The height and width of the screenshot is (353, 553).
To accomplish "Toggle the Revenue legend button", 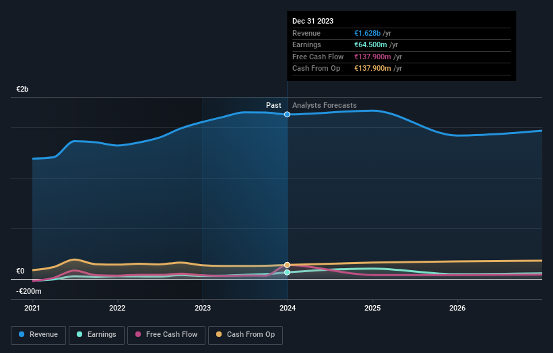I will 38,335.
